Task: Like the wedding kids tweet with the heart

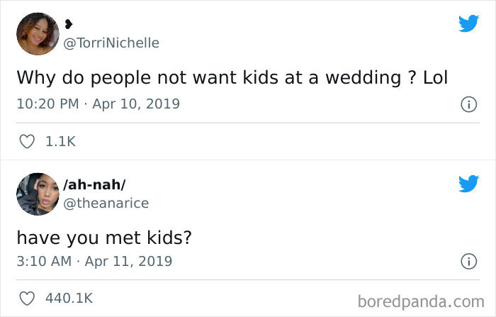Action: point(26,142)
